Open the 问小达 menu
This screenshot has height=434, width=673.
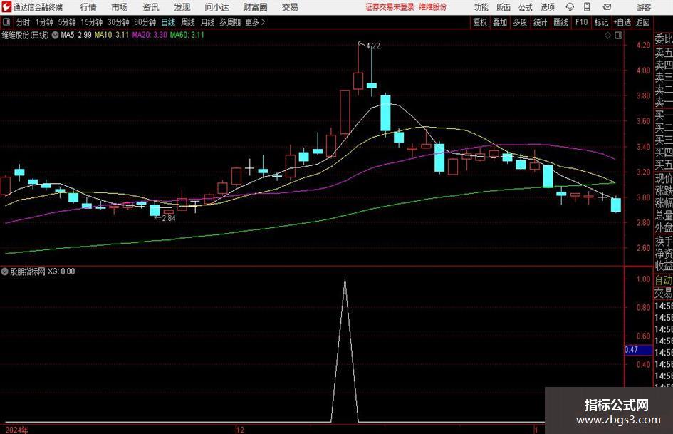point(216,7)
